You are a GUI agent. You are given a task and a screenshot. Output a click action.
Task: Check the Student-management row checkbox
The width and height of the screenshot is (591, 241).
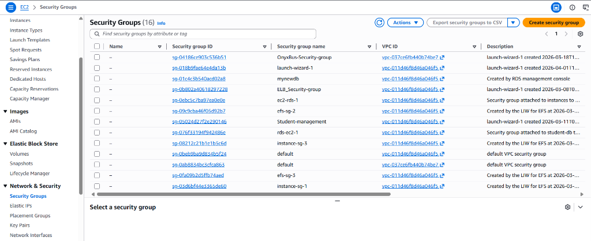pos(97,122)
